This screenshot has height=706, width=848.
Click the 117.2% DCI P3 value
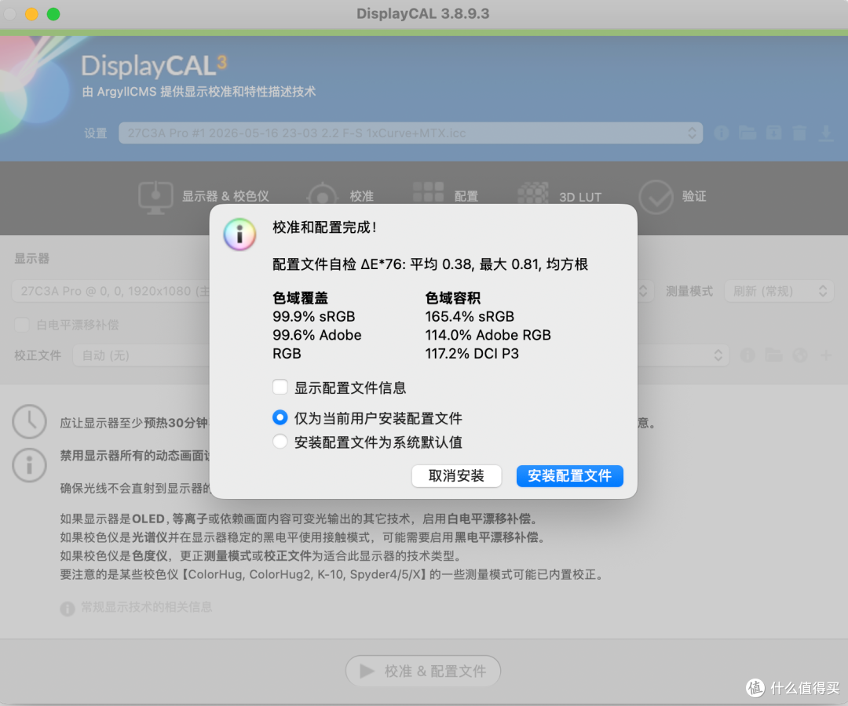pyautogui.click(x=472, y=353)
